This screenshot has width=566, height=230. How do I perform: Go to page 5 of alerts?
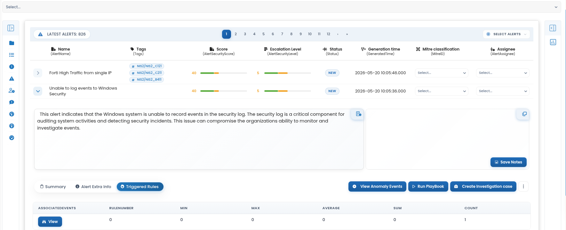click(x=264, y=34)
